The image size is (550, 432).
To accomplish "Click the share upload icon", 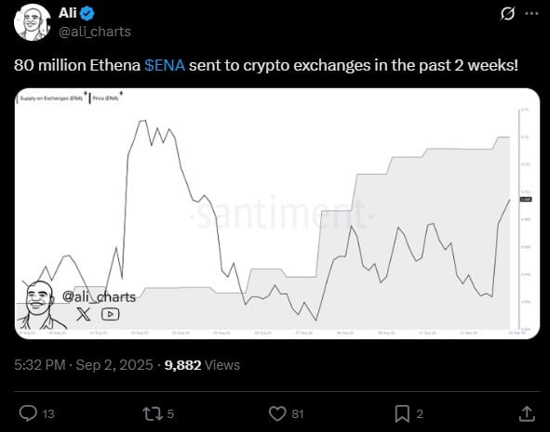I will coord(527,413).
